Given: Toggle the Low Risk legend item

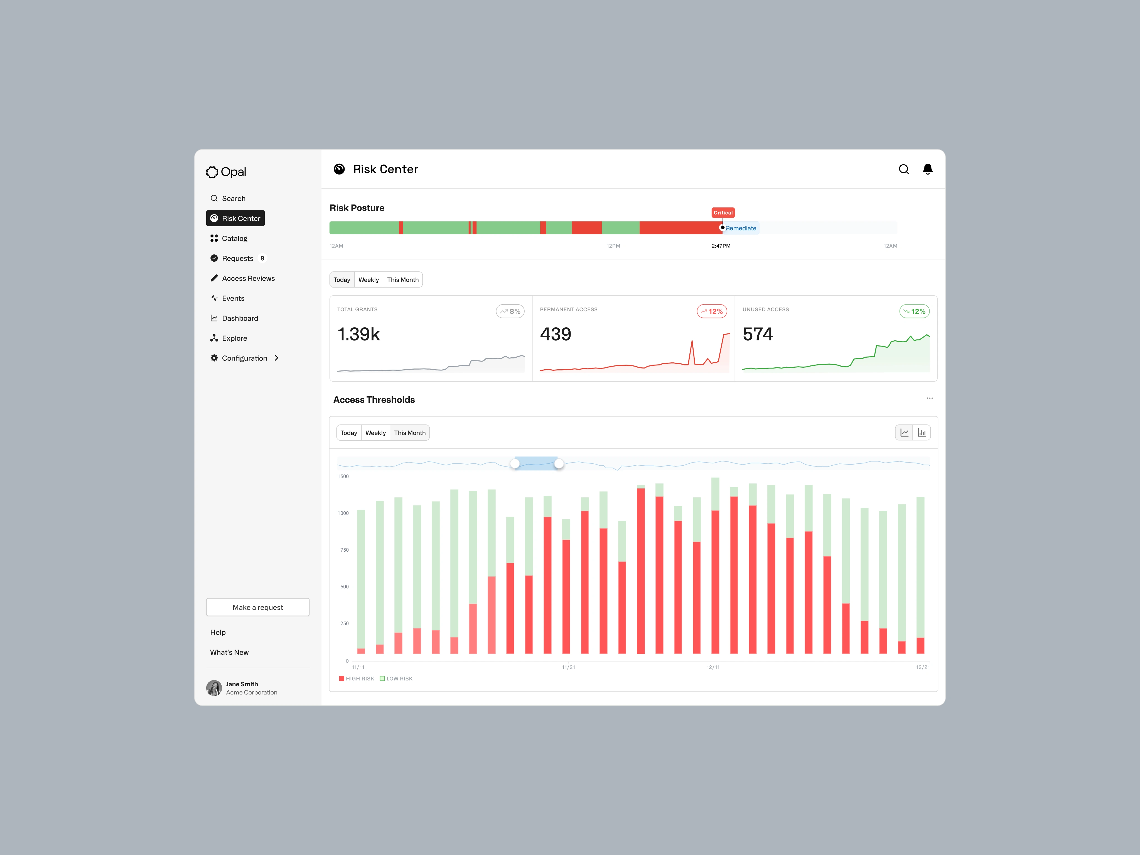Looking at the screenshot, I should 396,678.
